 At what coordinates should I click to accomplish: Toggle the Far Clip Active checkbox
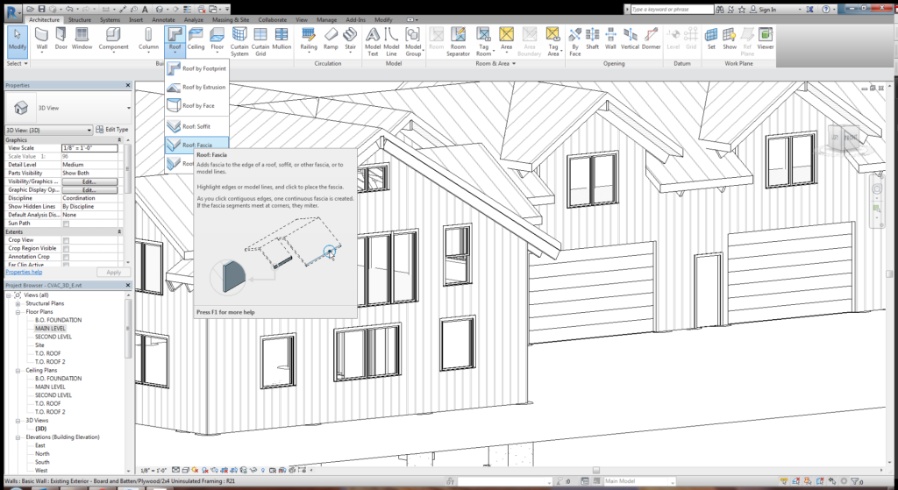66,265
